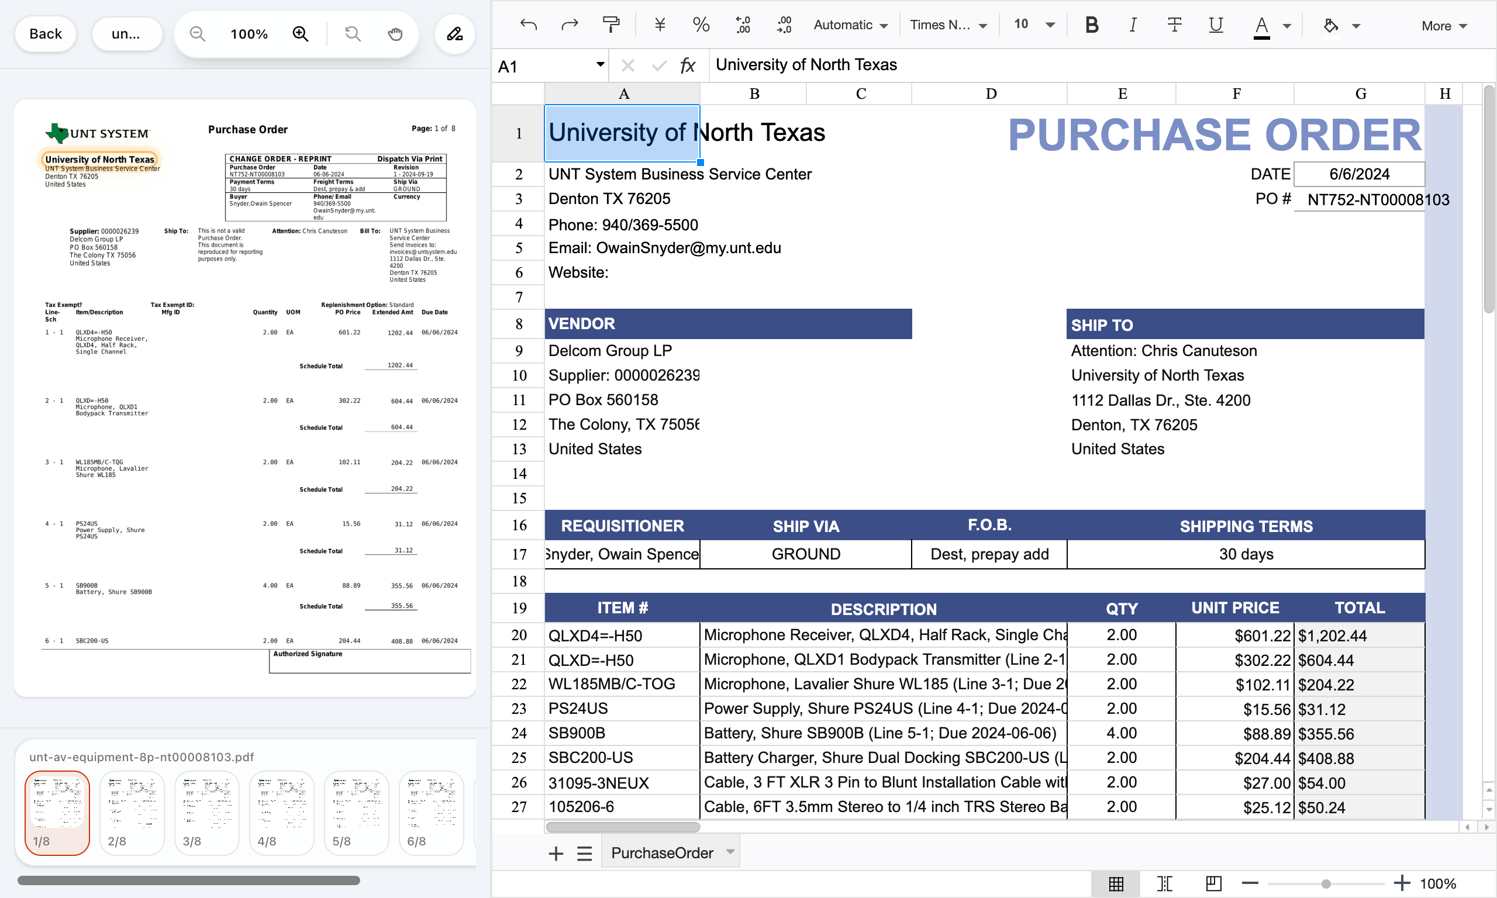
Task: Click the undo arrow in spreadsheet toolbar
Action: point(528,25)
